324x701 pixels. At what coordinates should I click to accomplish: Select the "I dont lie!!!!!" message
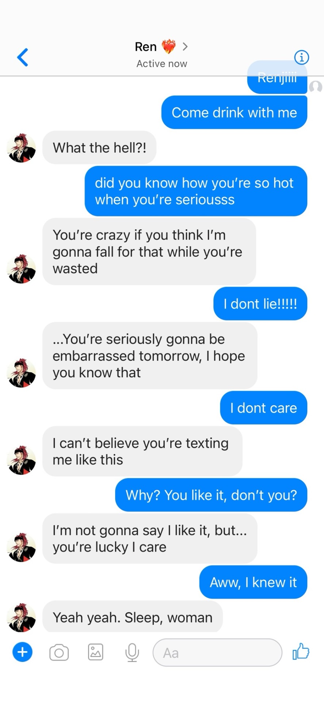click(x=260, y=304)
